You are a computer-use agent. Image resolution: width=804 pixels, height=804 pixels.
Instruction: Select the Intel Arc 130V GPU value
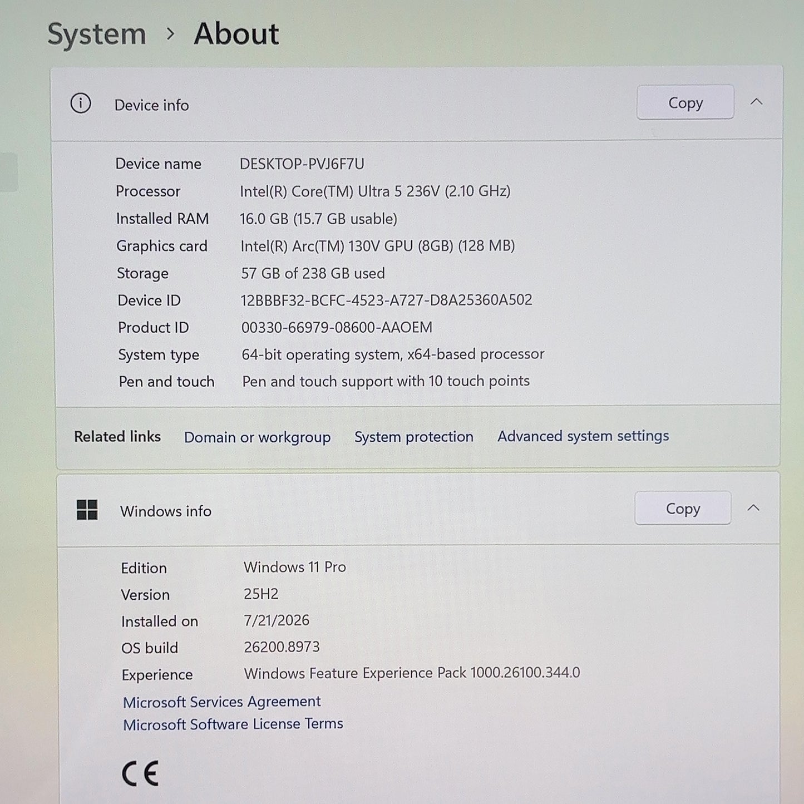(378, 246)
